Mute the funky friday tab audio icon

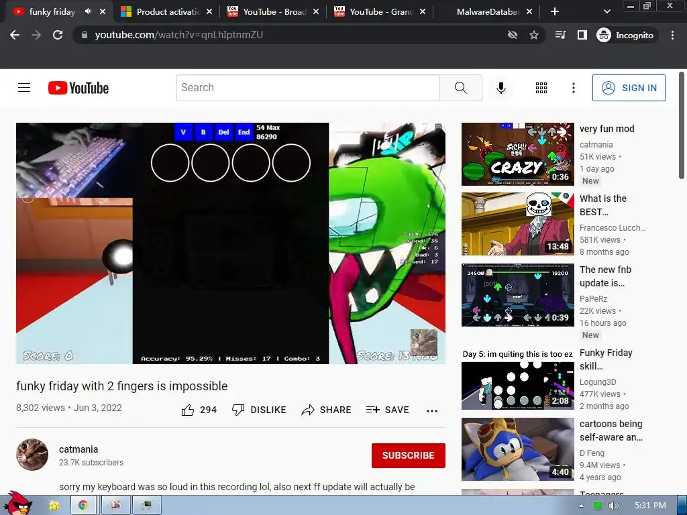88,11
